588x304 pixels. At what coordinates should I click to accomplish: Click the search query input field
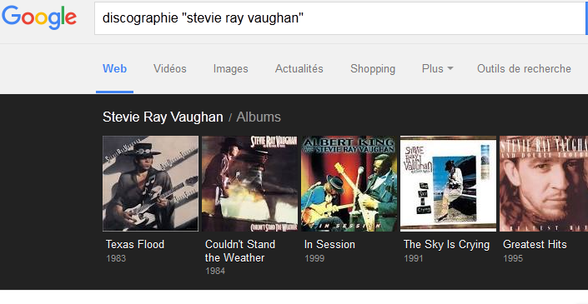340,18
